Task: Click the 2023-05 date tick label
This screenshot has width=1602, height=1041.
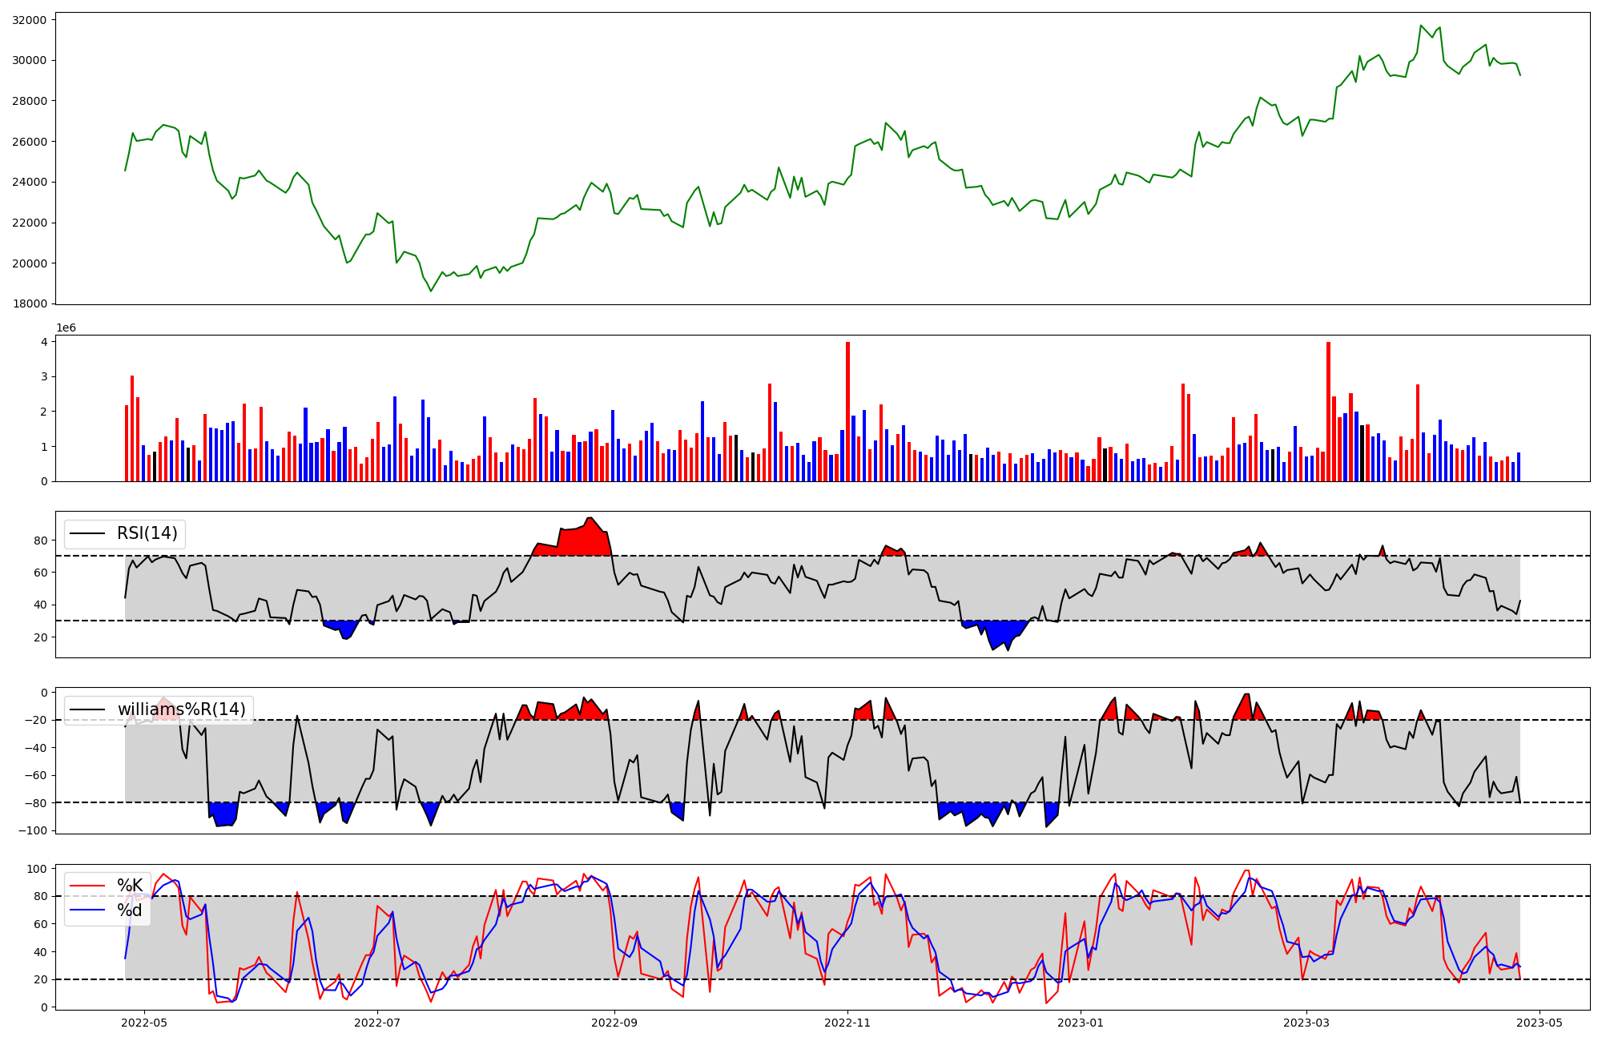Action: click(x=1540, y=1023)
